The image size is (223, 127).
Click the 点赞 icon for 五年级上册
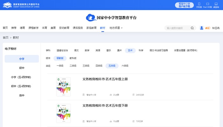coord(111,95)
